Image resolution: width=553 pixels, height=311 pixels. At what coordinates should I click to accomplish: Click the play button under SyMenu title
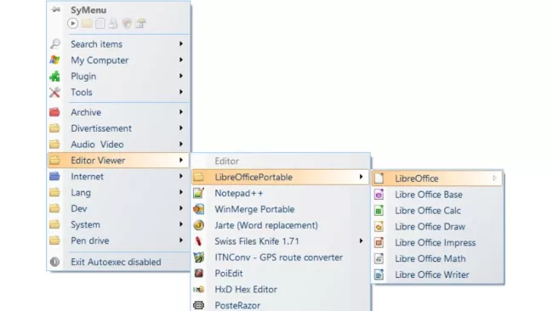[72, 24]
